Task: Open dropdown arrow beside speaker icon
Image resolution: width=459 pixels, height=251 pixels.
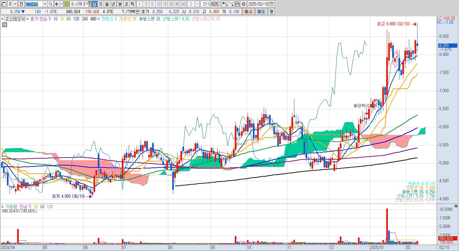Action: [x=62, y=4]
